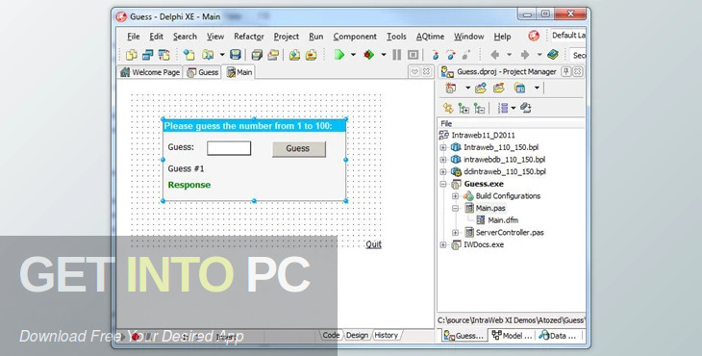Click the Activate icon in Project Manager
Image resolution: width=702 pixels, height=356 pixels.
[x=451, y=88]
